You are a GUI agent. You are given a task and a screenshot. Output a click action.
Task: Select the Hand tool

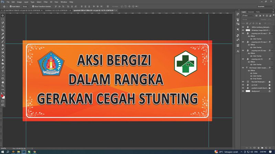(3, 82)
